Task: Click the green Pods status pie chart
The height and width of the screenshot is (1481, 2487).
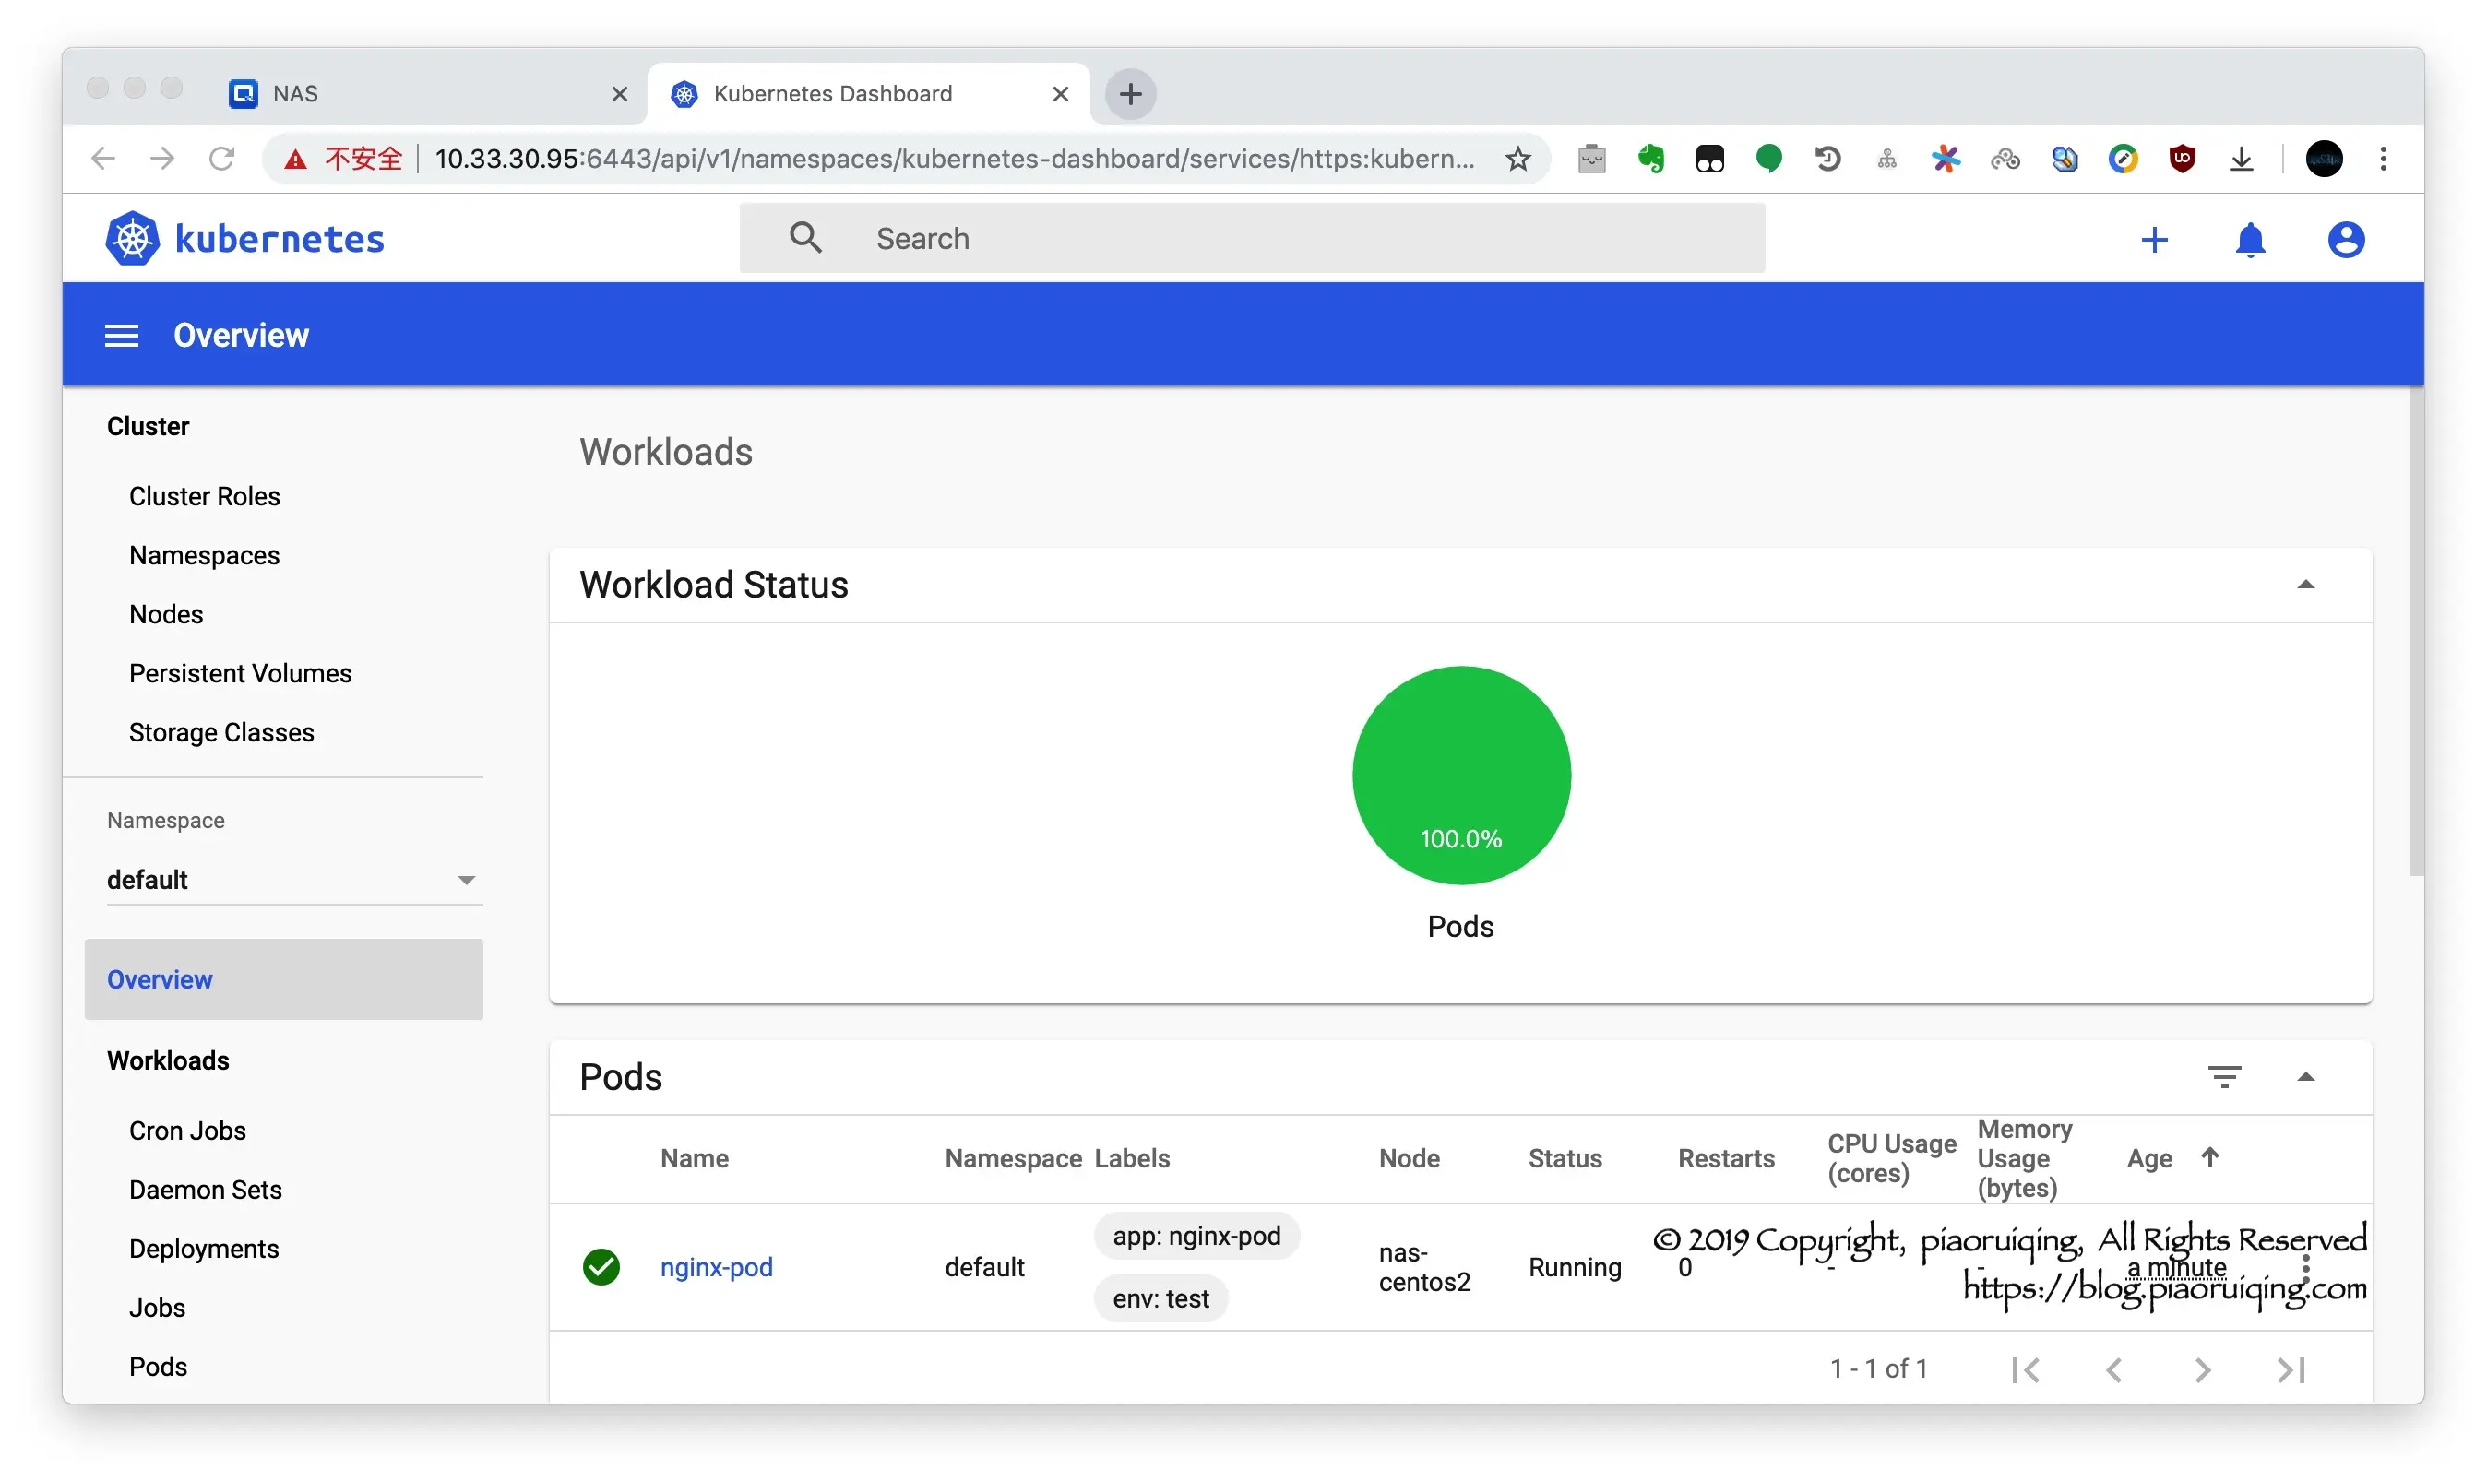Action: (1461, 775)
